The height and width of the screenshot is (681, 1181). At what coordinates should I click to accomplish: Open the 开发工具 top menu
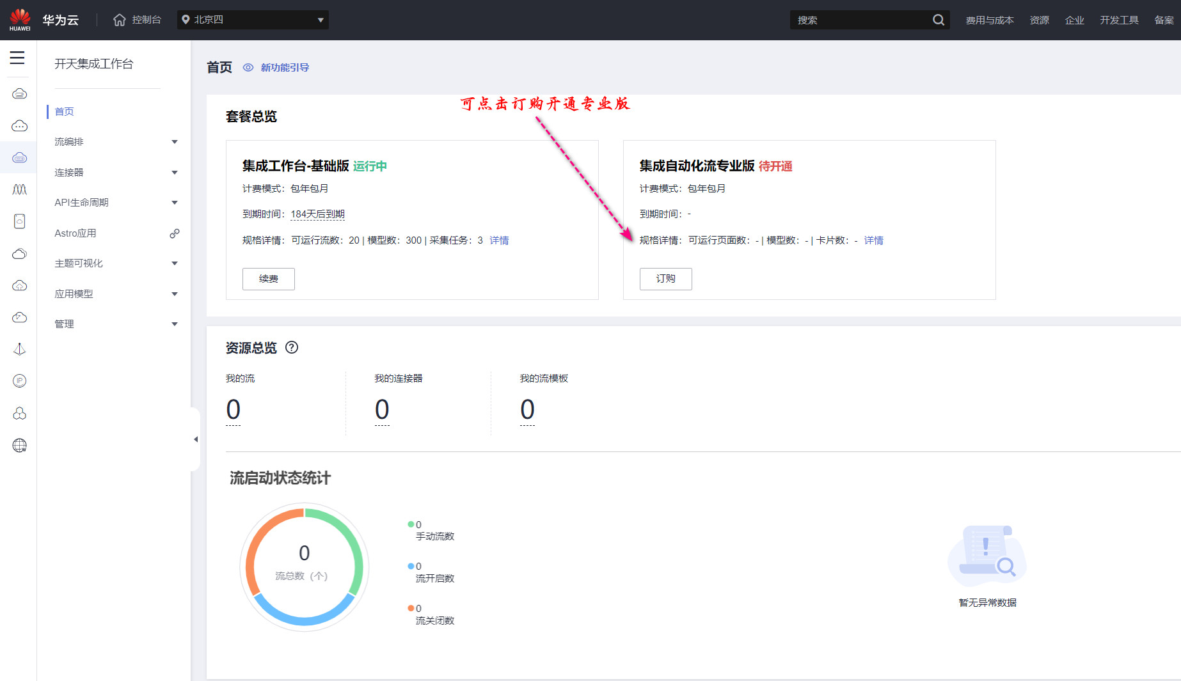pos(1120,20)
